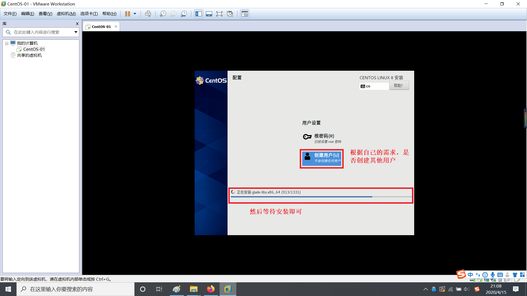Open the library search dropdown arrow
Screen dimensions: 527x296
click(76, 32)
